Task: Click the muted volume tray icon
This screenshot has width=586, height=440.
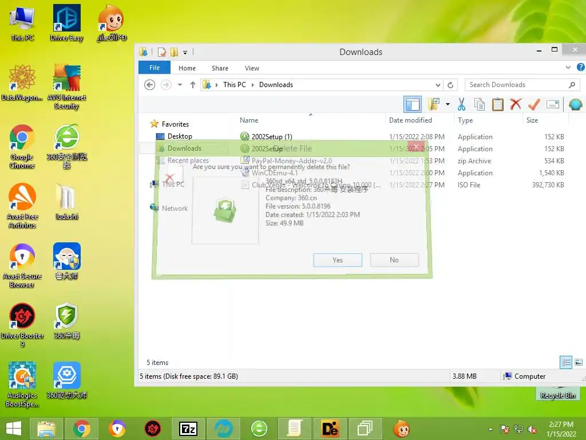Action: point(532,429)
